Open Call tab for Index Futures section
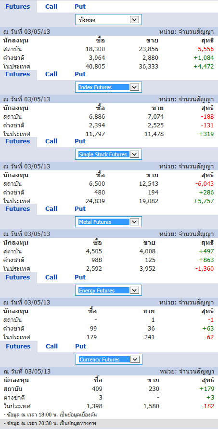 click(51, 74)
